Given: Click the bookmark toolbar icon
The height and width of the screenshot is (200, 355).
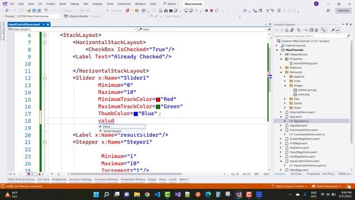Looking at the screenshot, I should (x=279, y=11).
